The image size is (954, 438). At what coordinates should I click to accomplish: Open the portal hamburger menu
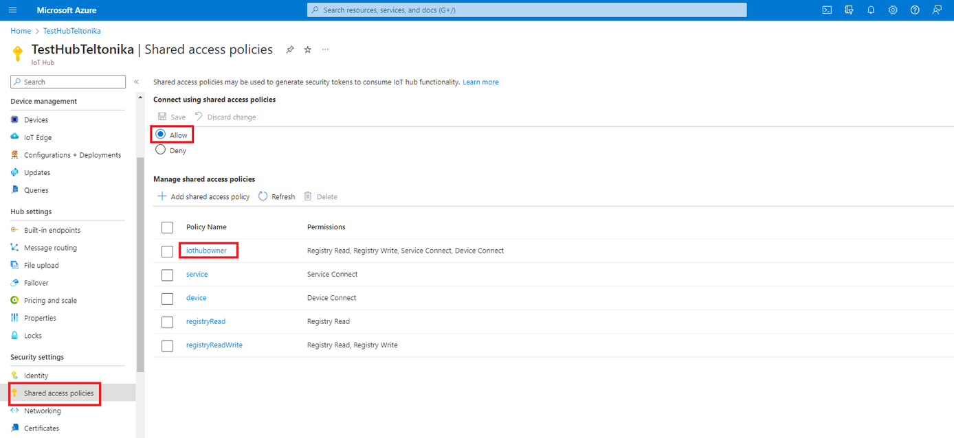(x=12, y=10)
